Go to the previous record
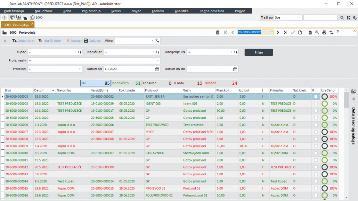Image resolution: width=358 pixels, height=201 pixels. click(x=233, y=32)
